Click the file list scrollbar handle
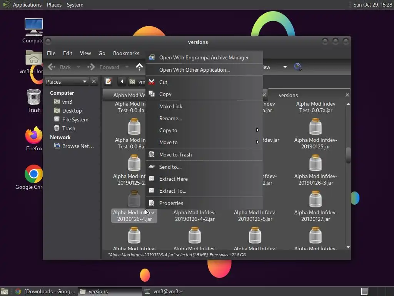 coord(348,155)
